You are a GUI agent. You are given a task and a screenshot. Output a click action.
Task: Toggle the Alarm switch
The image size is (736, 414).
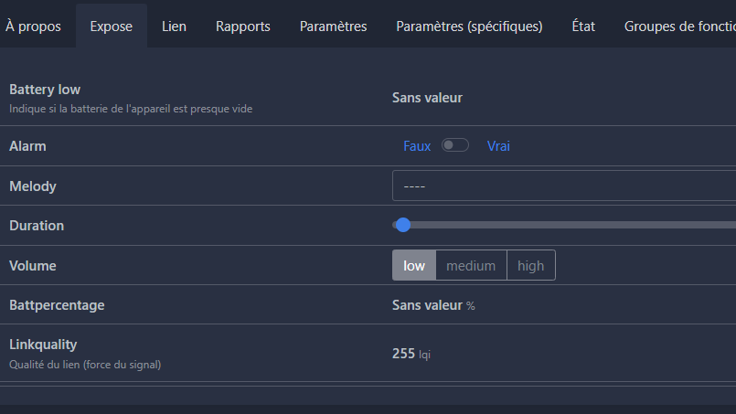pyautogui.click(x=454, y=145)
